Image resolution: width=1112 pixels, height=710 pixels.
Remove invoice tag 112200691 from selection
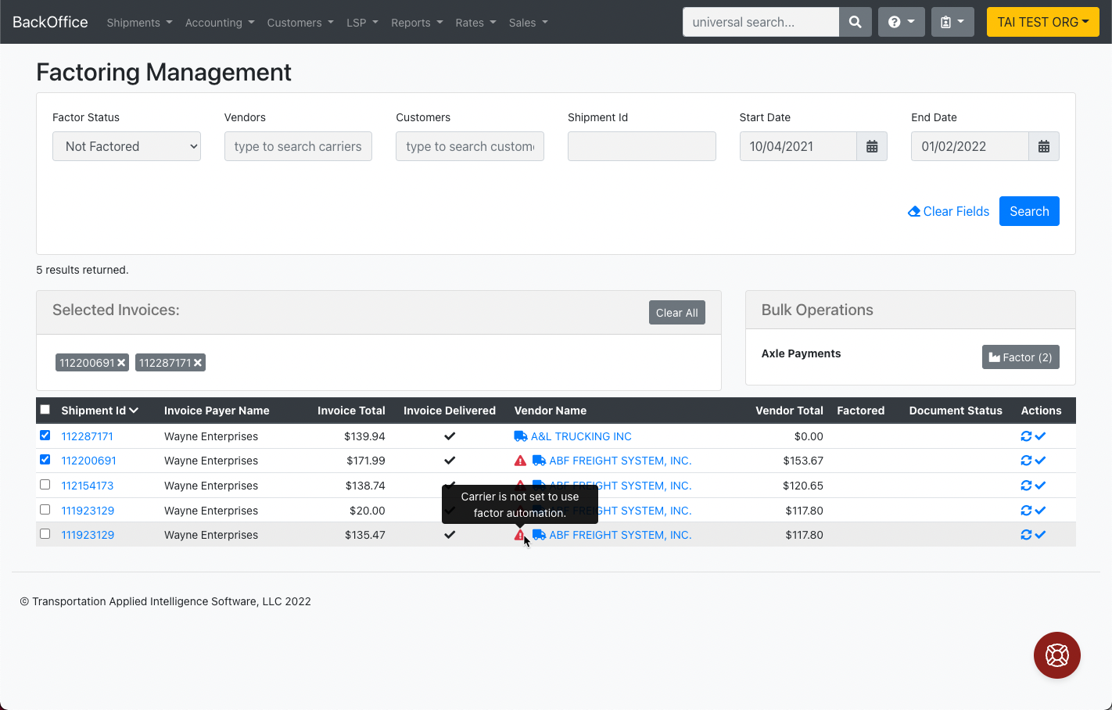point(121,362)
